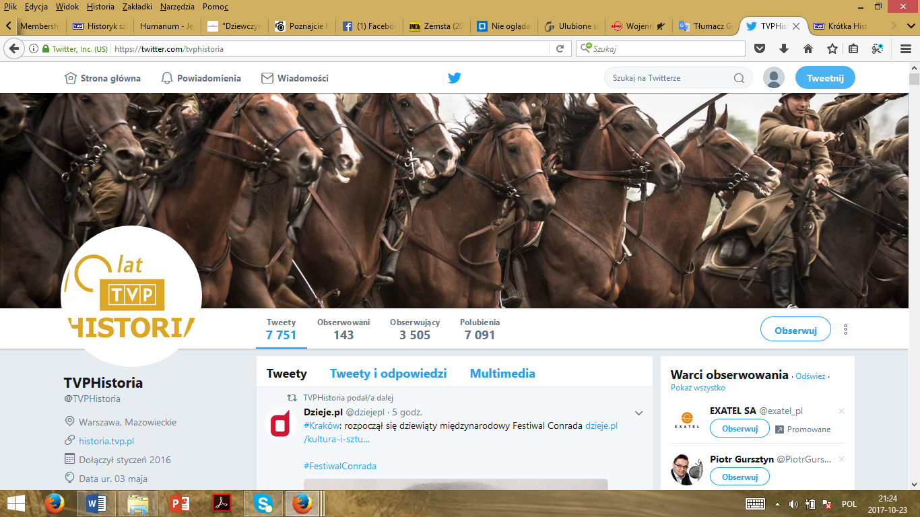View Polubienia 7 091 likes count
This screenshot has width=920, height=517.
480,329
